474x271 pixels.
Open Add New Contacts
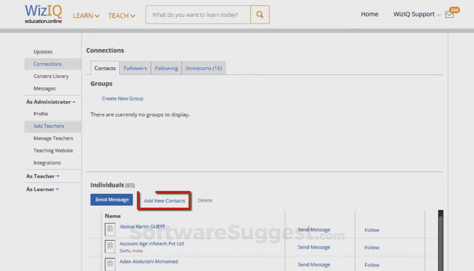click(165, 201)
